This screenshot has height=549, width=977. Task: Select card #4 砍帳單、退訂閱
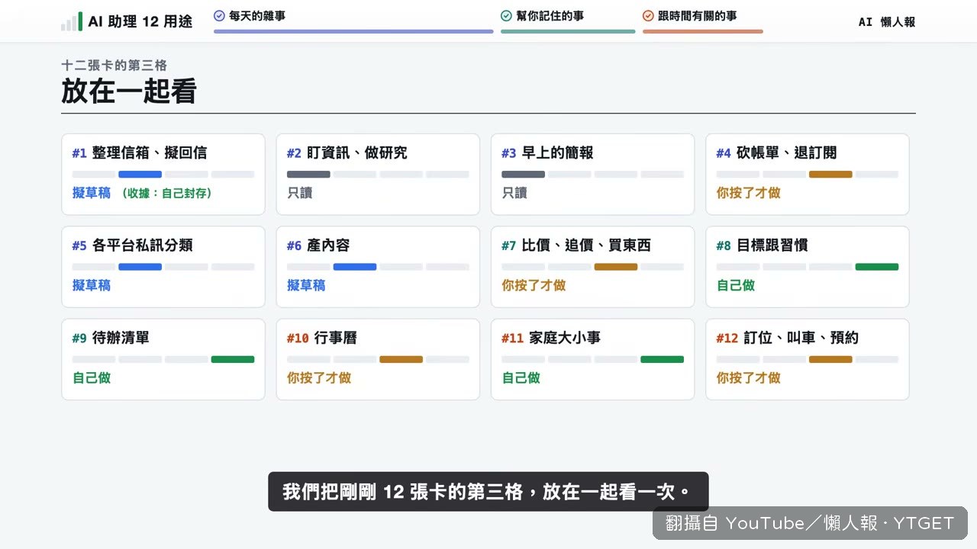808,175
